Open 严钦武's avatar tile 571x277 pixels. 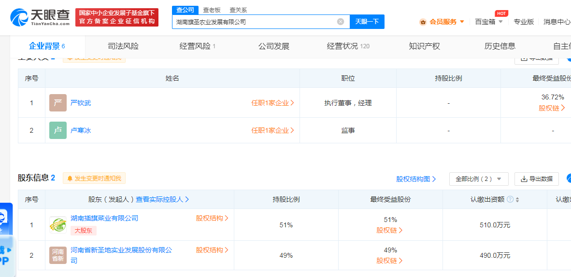(58, 103)
